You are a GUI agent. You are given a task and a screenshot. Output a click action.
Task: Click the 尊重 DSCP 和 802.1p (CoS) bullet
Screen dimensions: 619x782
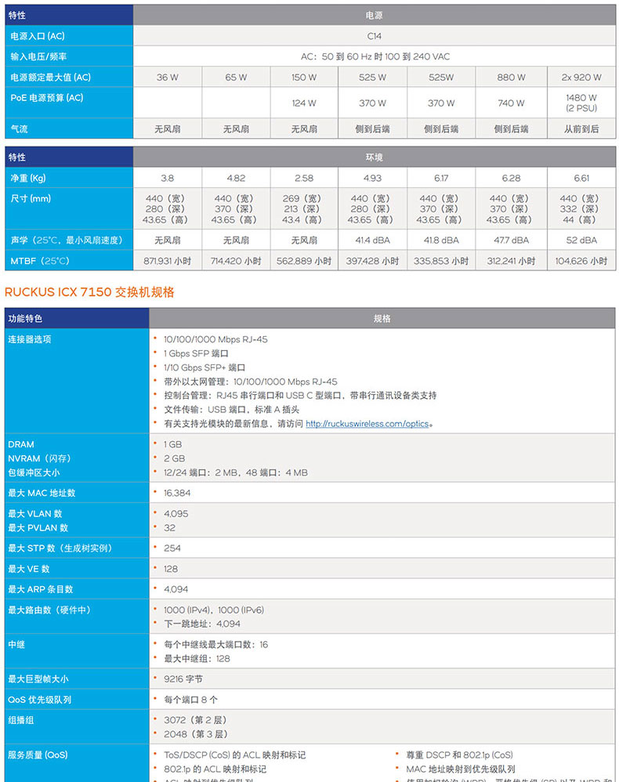point(459,755)
